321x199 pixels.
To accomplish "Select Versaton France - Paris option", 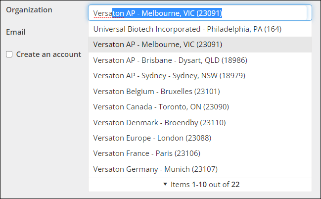I will (146, 153).
